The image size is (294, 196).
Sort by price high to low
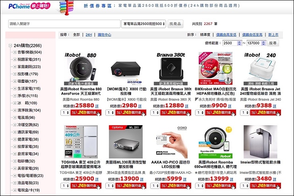(226, 35)
